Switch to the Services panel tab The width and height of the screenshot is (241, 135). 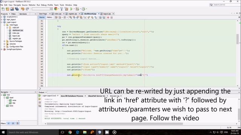[23, 14]
